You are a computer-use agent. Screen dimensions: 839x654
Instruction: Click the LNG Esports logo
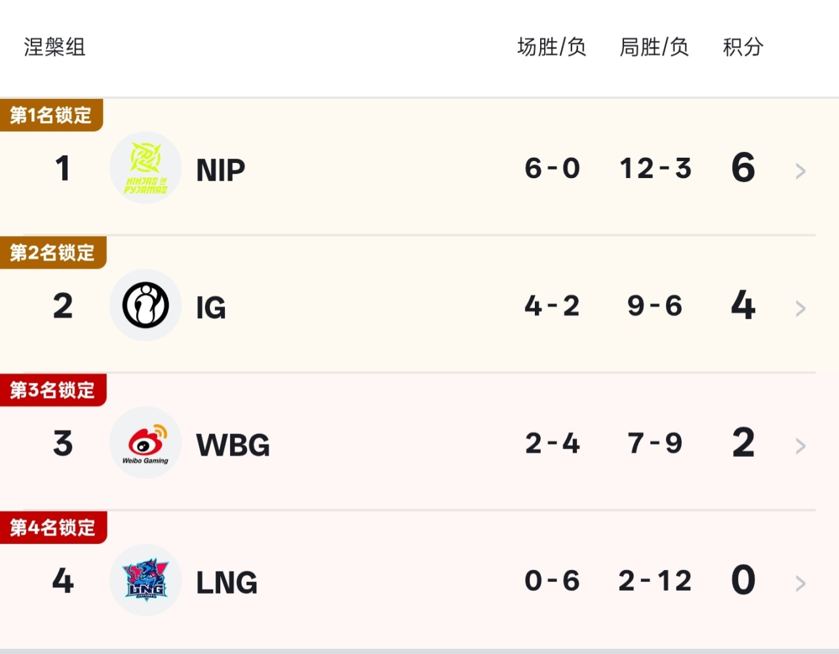146,580
